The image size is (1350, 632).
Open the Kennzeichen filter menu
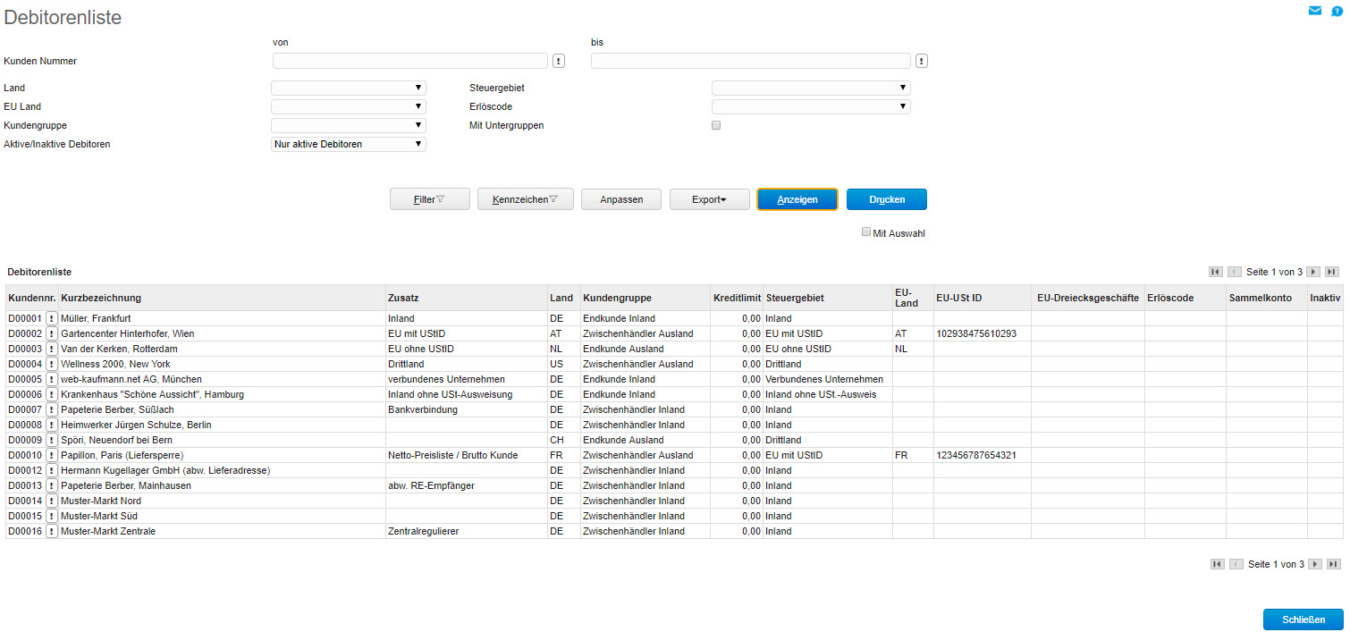click(525, 199)
